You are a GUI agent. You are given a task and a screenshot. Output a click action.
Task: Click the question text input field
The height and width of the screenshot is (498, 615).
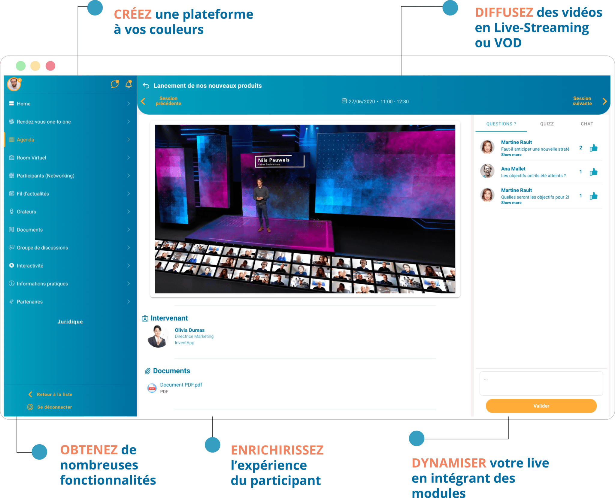pos(541,383)
